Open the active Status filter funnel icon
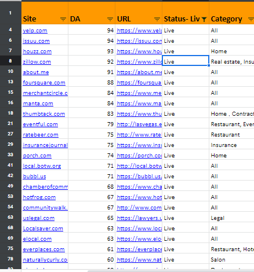Viewport: 254px width, 272px height. click(x=204, y=19)
